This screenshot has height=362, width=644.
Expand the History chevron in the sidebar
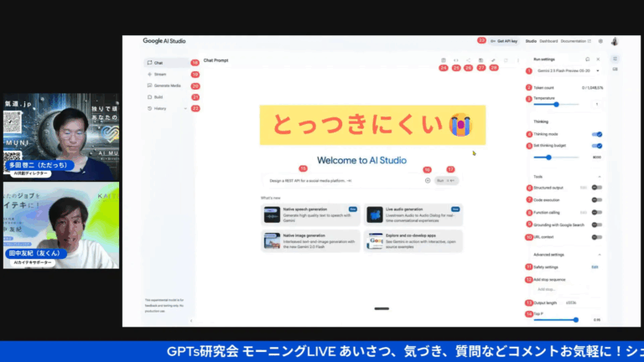[185, 109]
